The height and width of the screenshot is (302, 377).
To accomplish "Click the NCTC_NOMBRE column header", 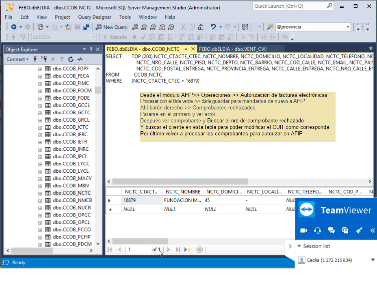I will pyautogui.click(x=182, y=192).
